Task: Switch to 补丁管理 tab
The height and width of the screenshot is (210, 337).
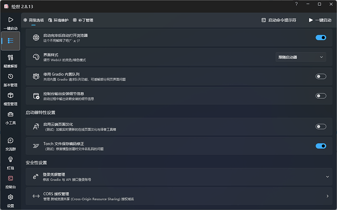Action: tap(83, 20)
